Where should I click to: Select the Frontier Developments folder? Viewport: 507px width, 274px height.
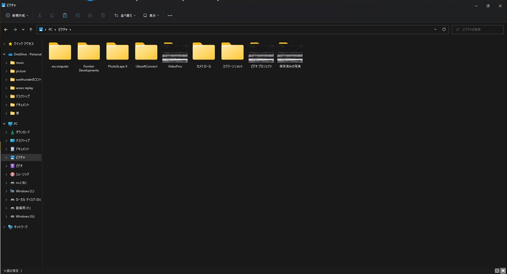click(89, 57)
